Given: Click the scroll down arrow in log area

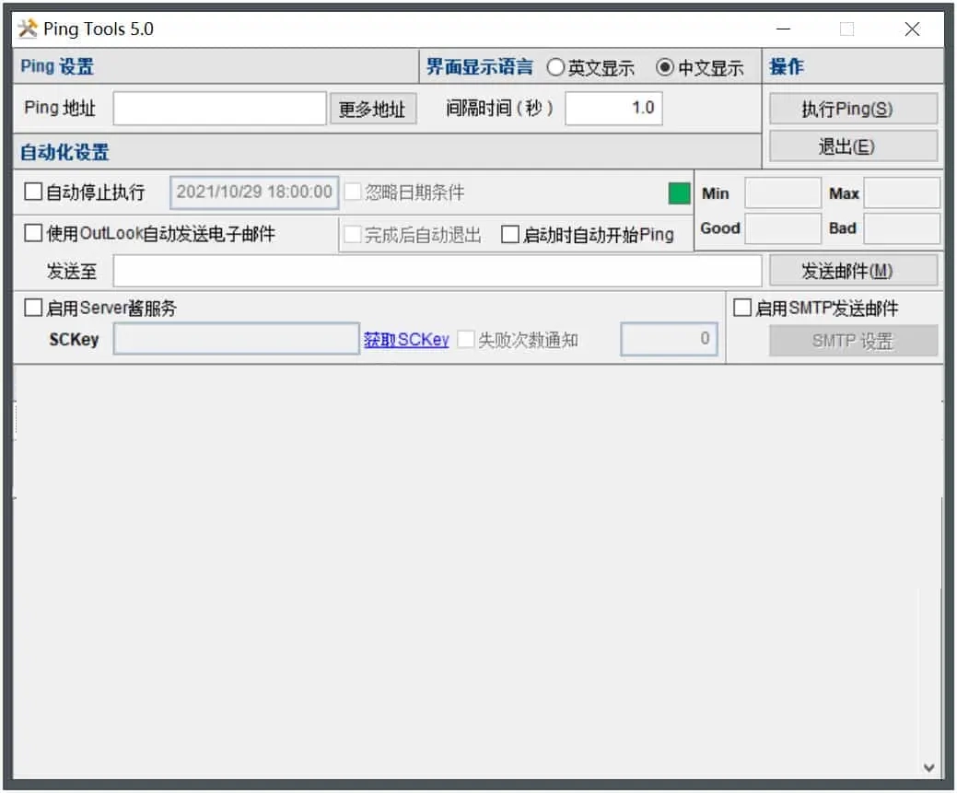Looking at the screenshot, I should [x=928, y=767].
